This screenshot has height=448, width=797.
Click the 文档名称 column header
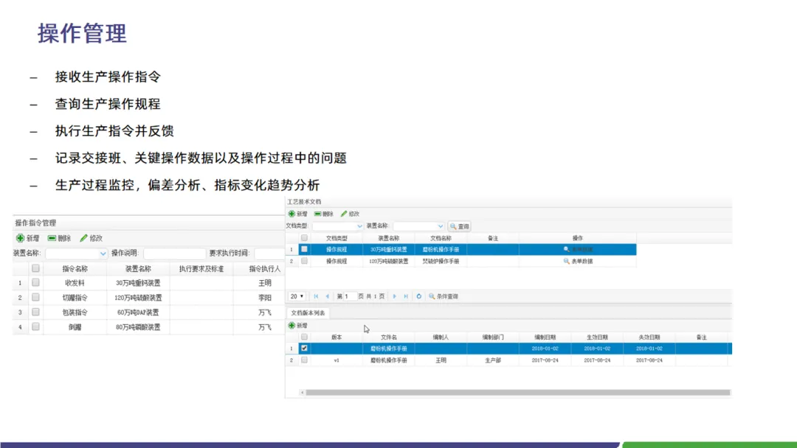[x=441, y=238]
